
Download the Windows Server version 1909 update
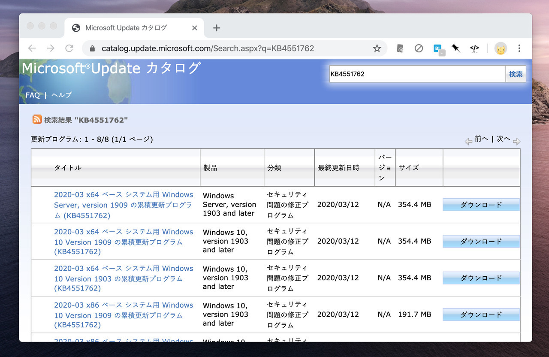point(481,205)
